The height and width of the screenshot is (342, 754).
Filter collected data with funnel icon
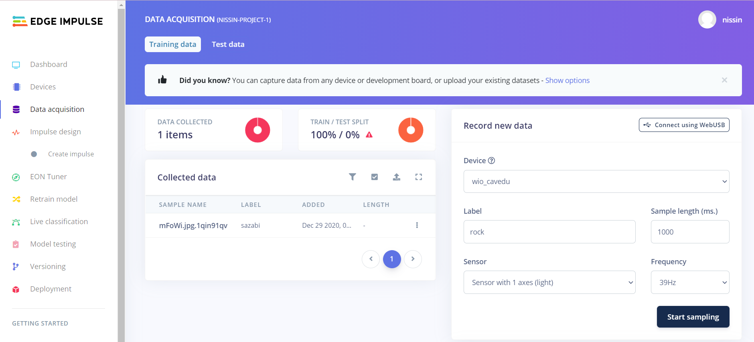pos(353,177)
